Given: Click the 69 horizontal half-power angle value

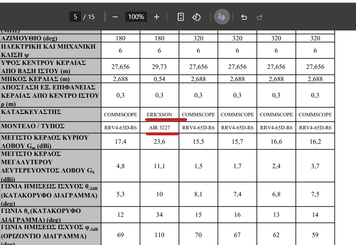Looking at the screenshot, I should (x=121, y=235).
